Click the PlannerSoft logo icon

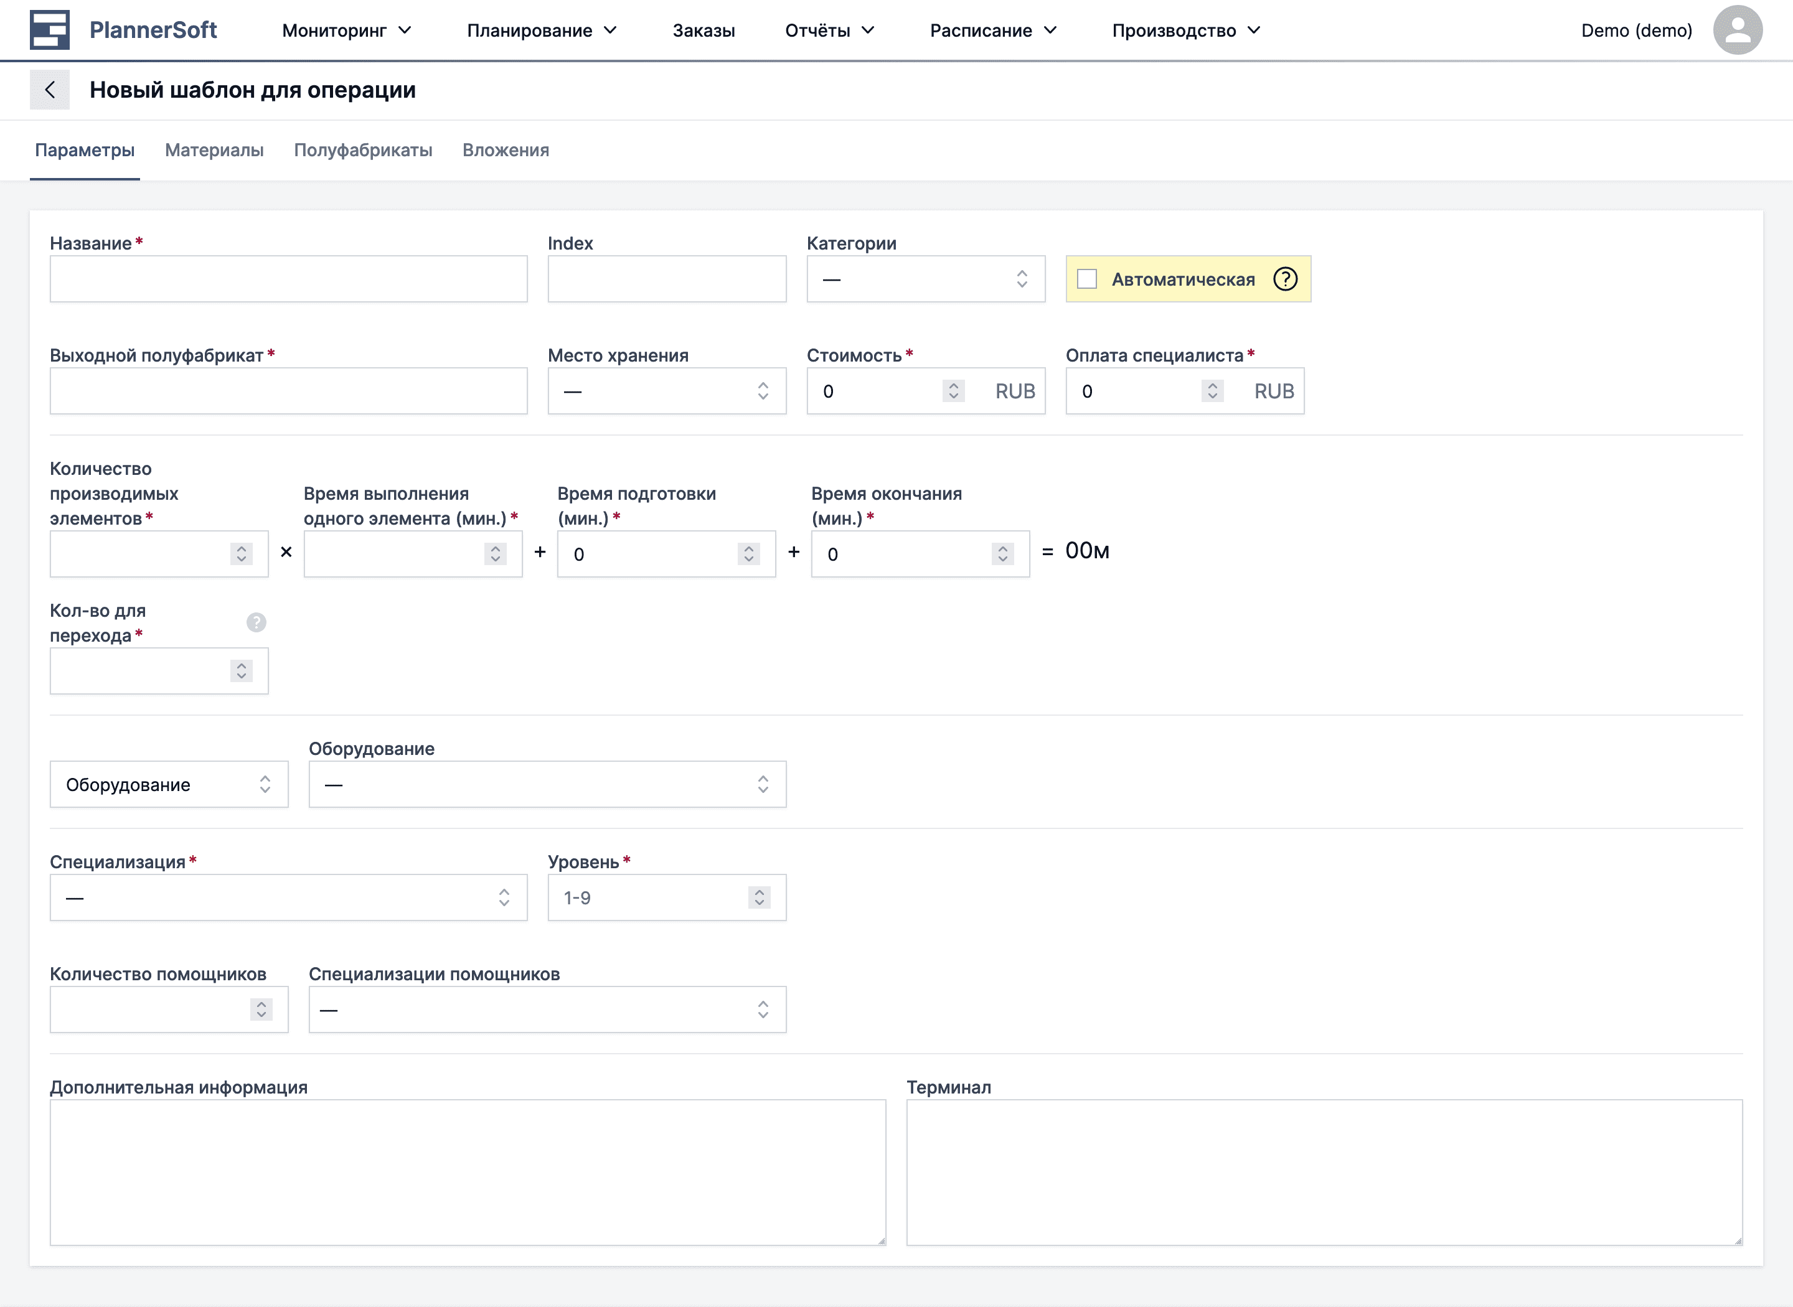[49, 30]
